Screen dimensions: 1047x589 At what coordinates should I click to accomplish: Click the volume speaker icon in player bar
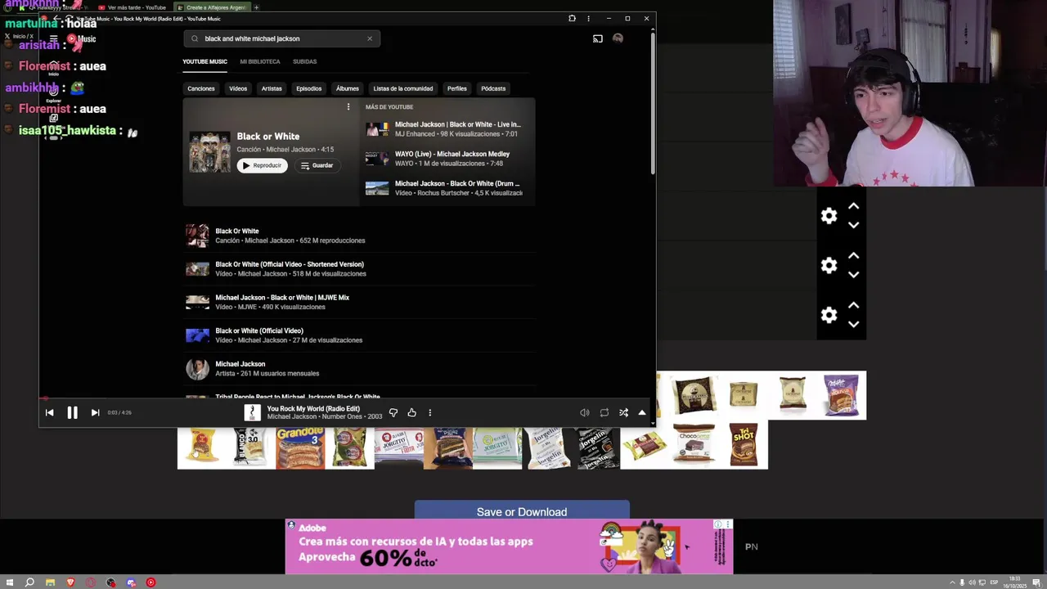coord(584,413)
